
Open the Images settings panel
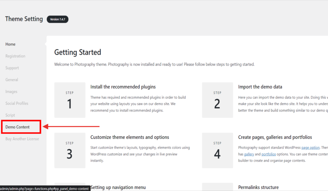[x=11, y=92]
